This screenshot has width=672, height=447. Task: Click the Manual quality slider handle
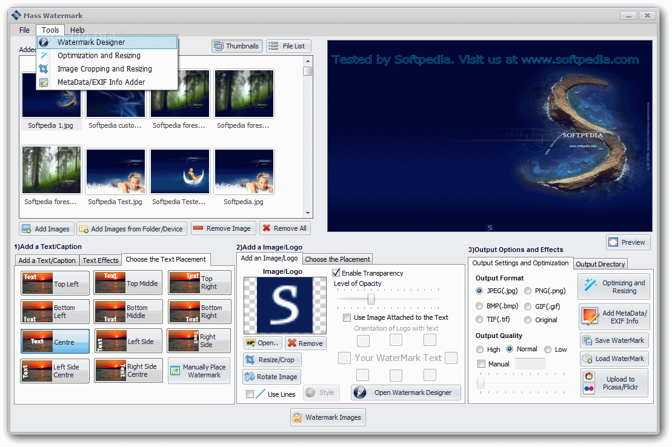[x=481, y=383]
